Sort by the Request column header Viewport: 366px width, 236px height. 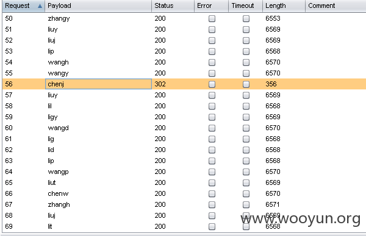point(24,6)
